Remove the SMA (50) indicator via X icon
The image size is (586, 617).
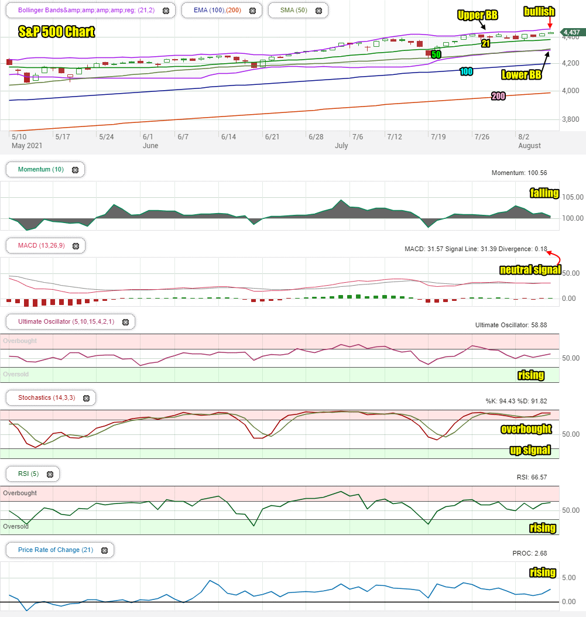[319, 11]
